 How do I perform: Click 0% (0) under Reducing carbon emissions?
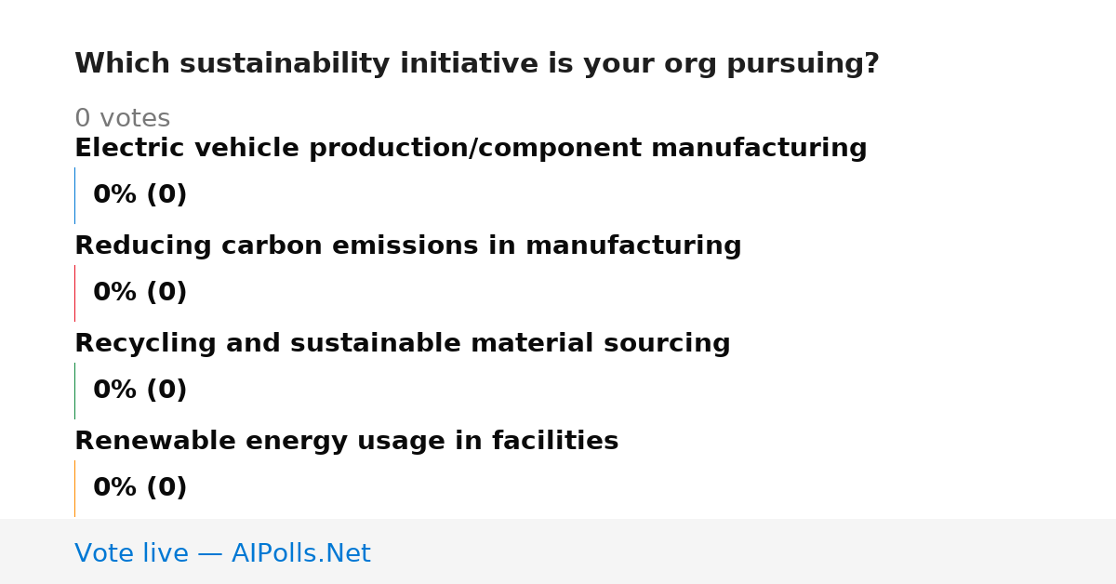[x=140, y=293]
